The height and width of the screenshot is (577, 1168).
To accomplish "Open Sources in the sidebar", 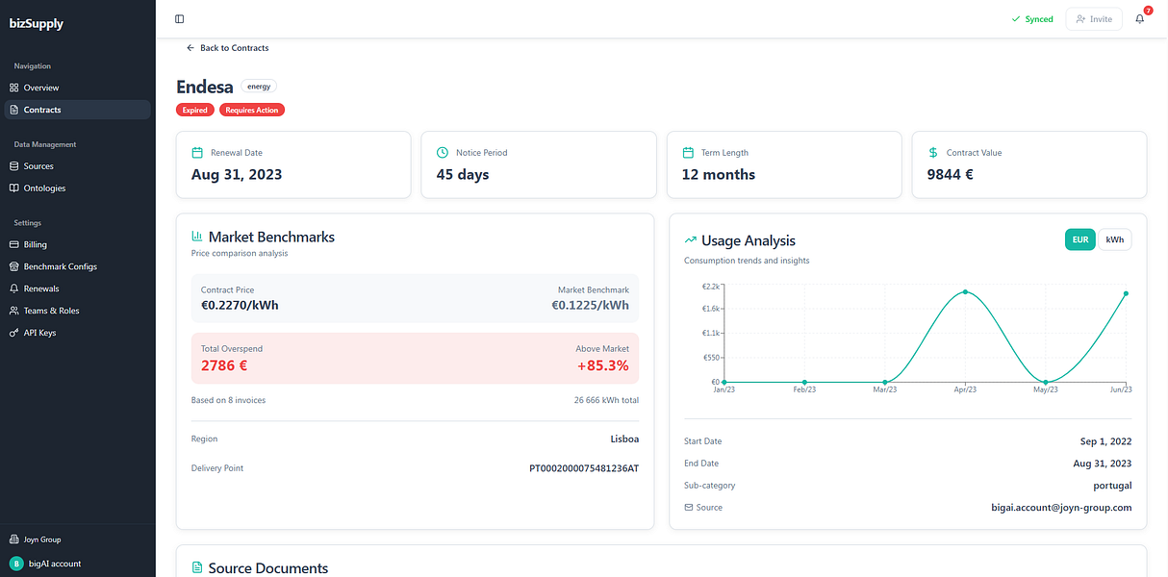I will 77,166.
